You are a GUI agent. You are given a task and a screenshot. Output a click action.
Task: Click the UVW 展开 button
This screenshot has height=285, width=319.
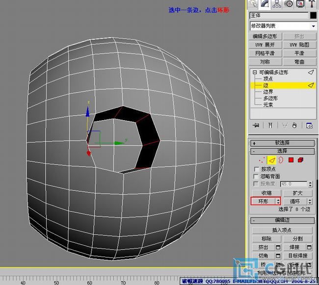pos(266,45)
